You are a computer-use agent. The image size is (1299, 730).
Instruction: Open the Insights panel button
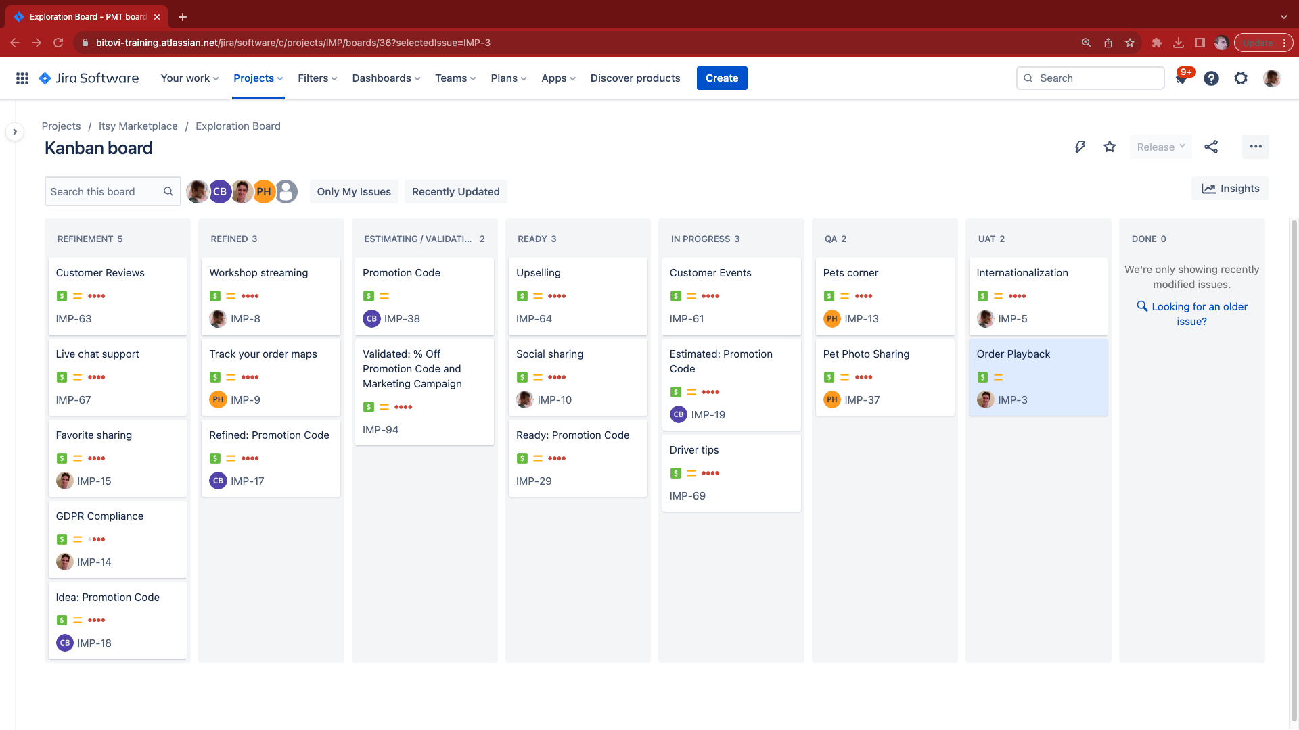click(x=1230, y=189)
